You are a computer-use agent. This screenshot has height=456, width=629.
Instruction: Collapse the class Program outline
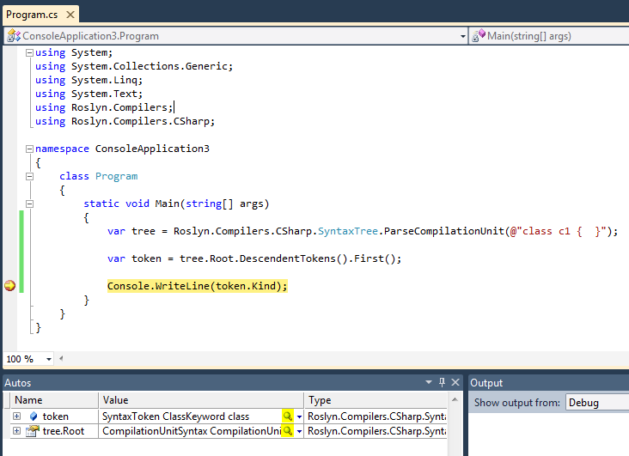[x=30, y=176]
